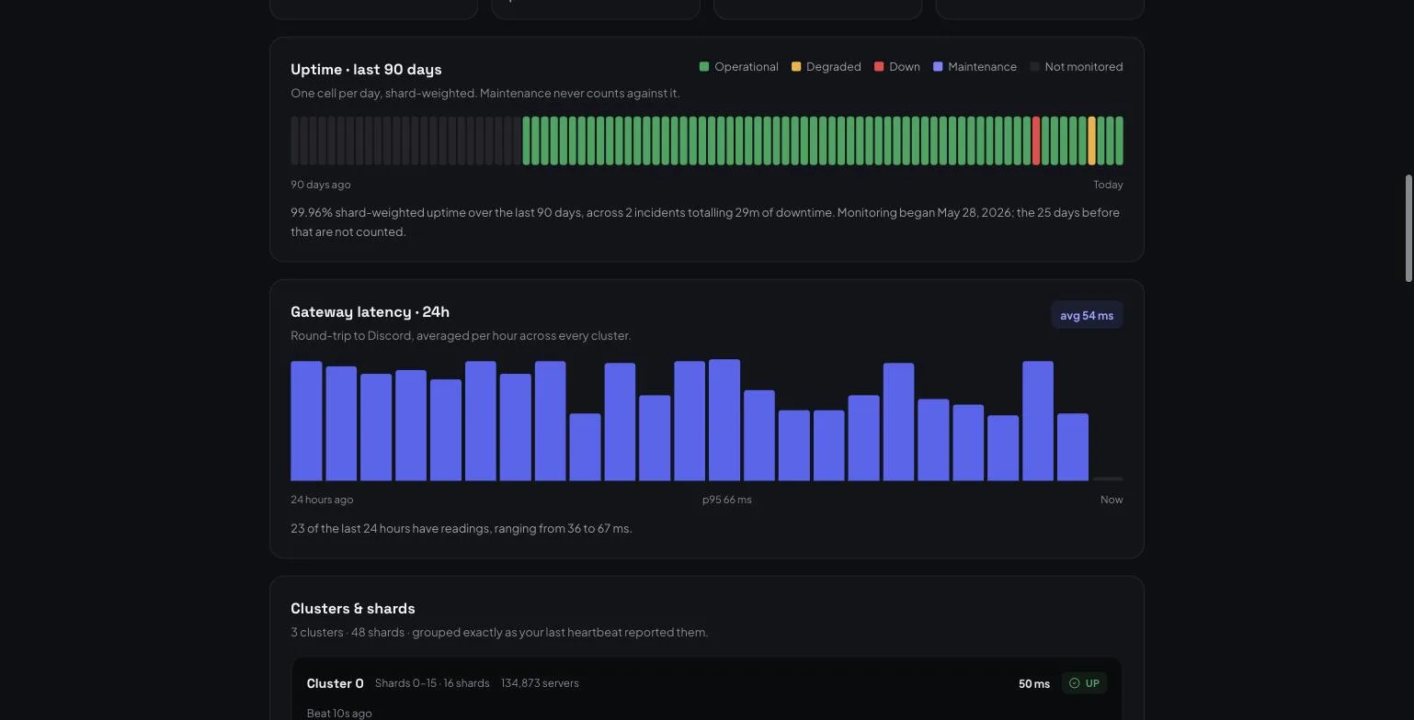Click the page vertical scrollbar thumb
This screenshot has width=1414, height=720.
click(1408, 228)
